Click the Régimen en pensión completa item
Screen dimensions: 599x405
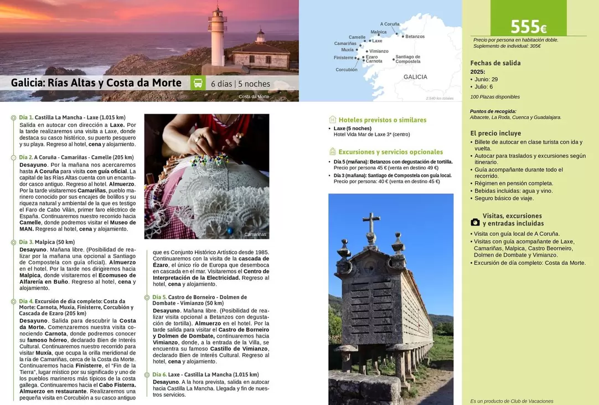point(513,183)
